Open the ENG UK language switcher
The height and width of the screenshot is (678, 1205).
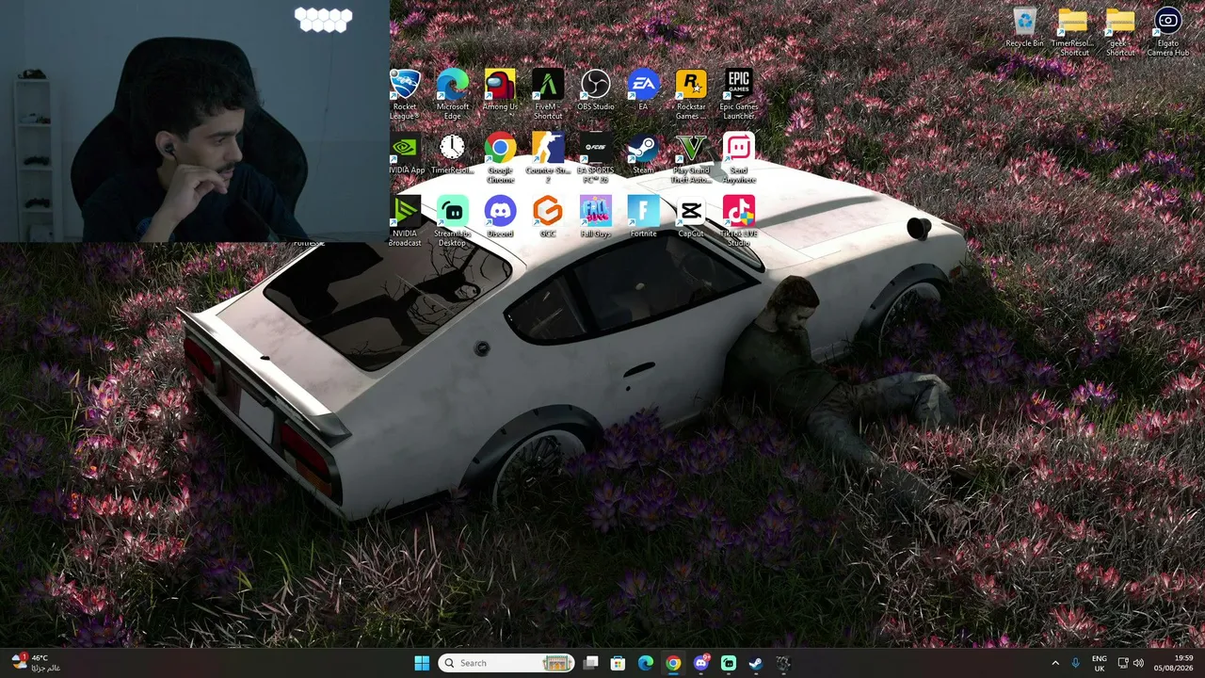pyautogui.click(x=1100, y=663)
